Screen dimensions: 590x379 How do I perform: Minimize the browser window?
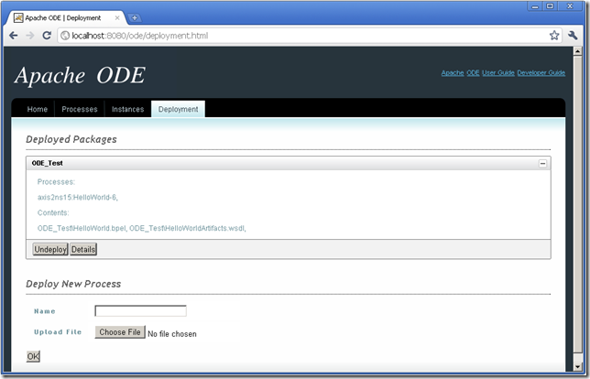pos(535,6)
